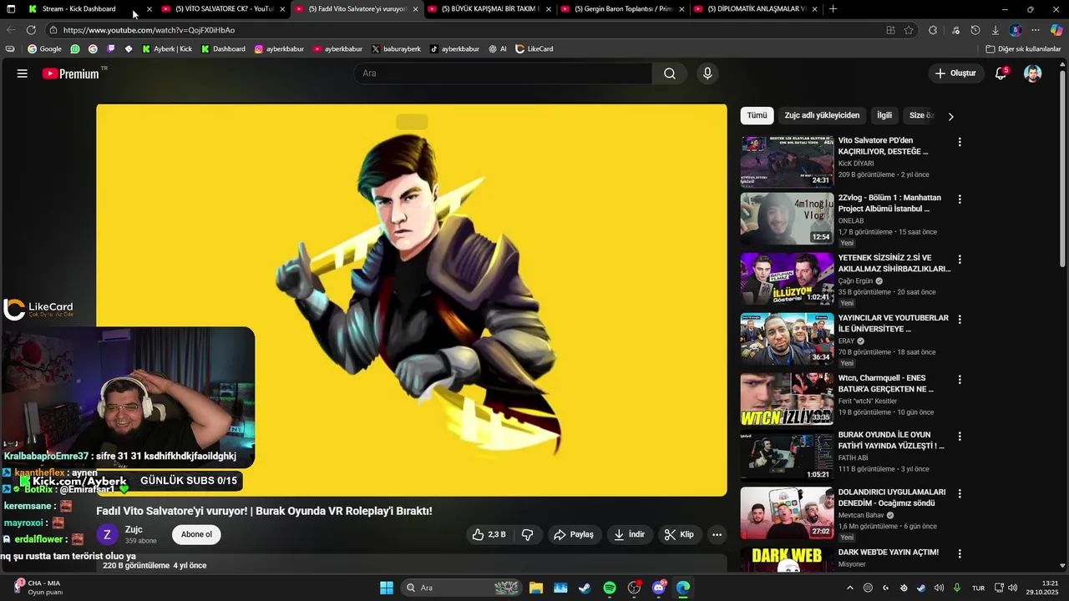Open Spotify from taskbar
Viewport: 1069px width, 601px height.
pyautogui.click(x=610, y=588)
